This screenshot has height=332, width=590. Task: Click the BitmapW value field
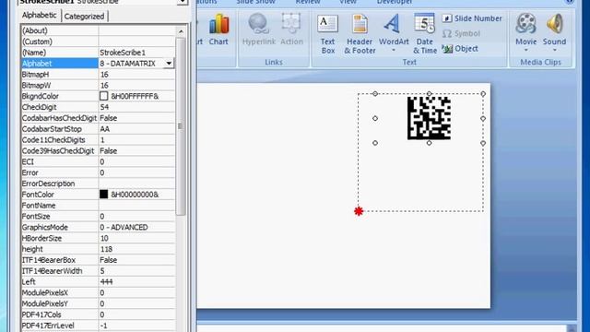[x=136, y=85]
